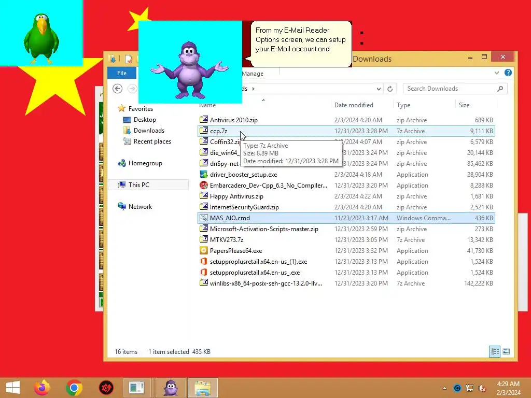
Task: Click the Coffin32.zip archive icon
Action: coord(203,141)
